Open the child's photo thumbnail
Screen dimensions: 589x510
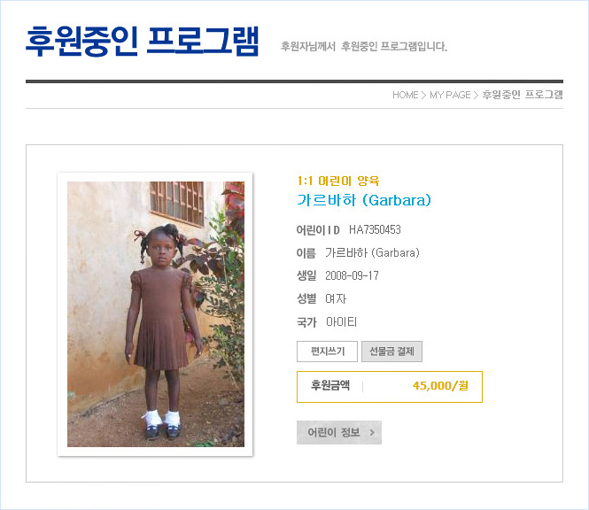(x=156, y=314)
